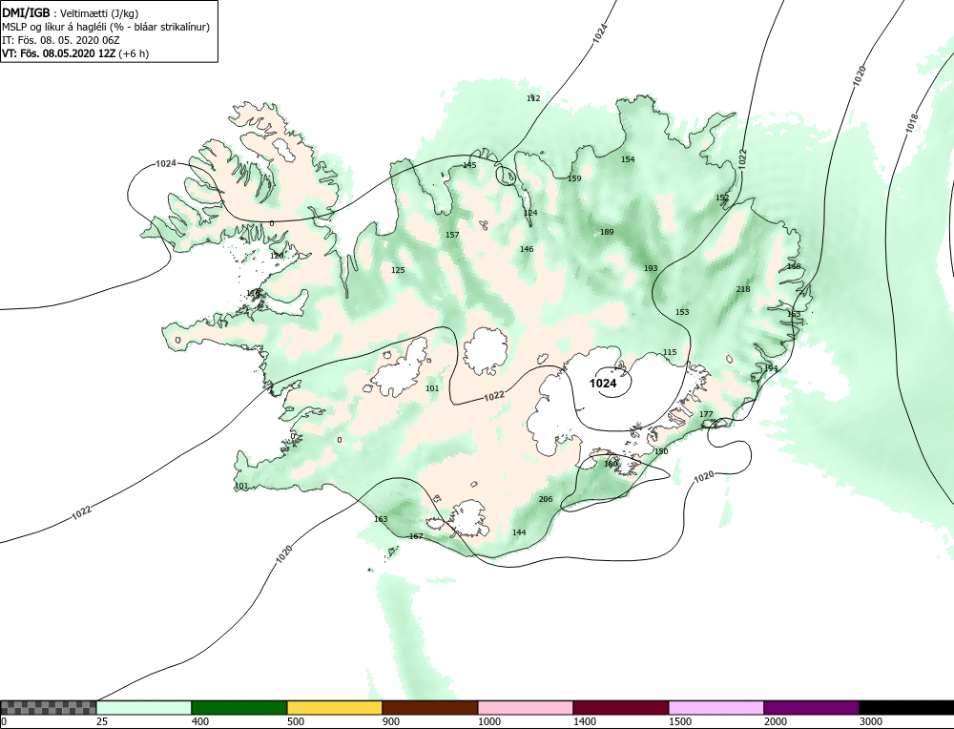Click the map value 206
Screen dimensions: 954x729
546,499
